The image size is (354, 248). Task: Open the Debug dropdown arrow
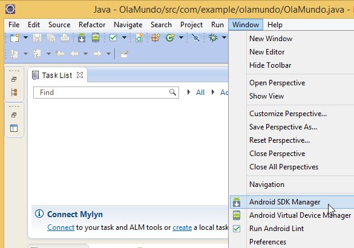tap(224, 38)
